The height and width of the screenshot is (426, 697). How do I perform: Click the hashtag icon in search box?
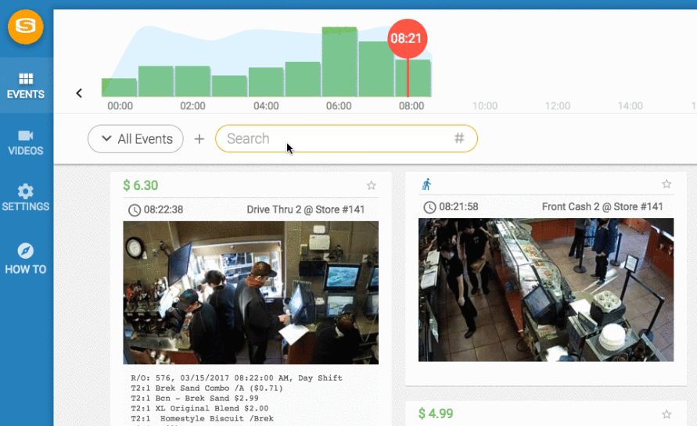pyautogui.click(x=459, y=138)
